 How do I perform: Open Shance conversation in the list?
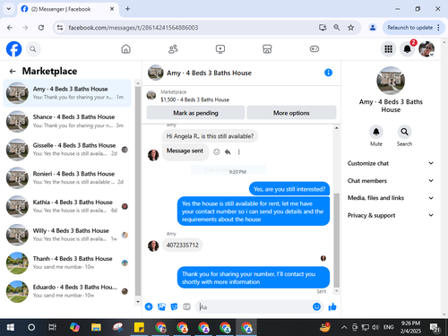67,121
